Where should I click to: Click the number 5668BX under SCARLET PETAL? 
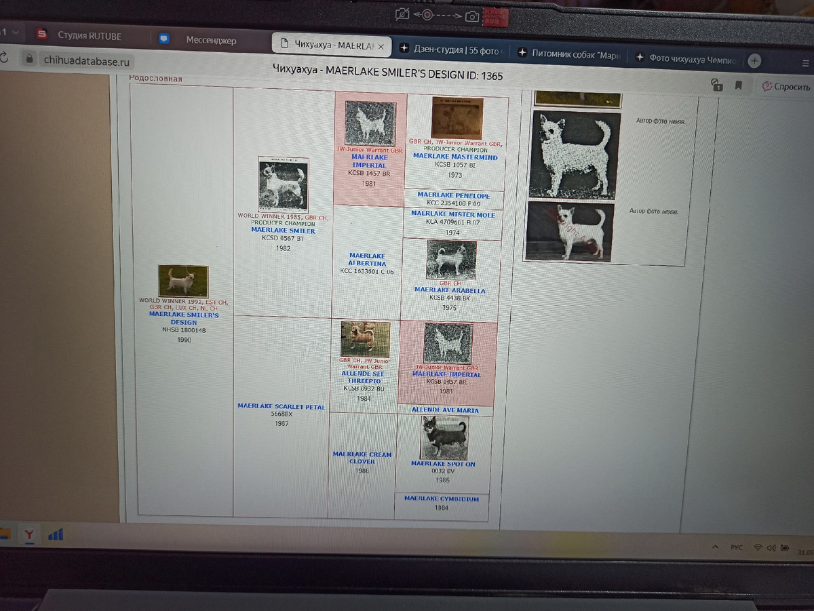[282, 414]
